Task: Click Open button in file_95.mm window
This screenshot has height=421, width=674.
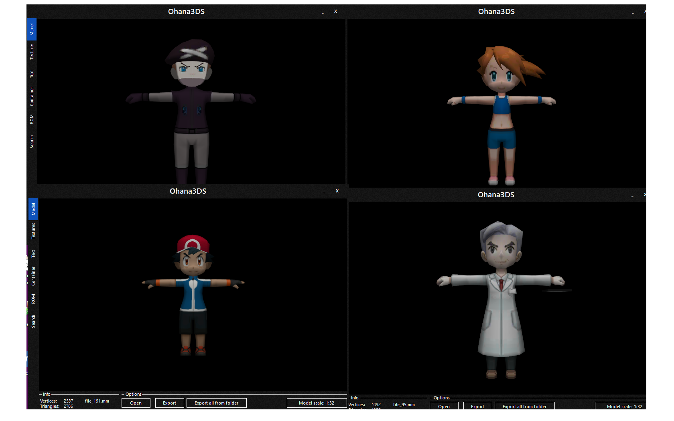Action: coord(444,406)
